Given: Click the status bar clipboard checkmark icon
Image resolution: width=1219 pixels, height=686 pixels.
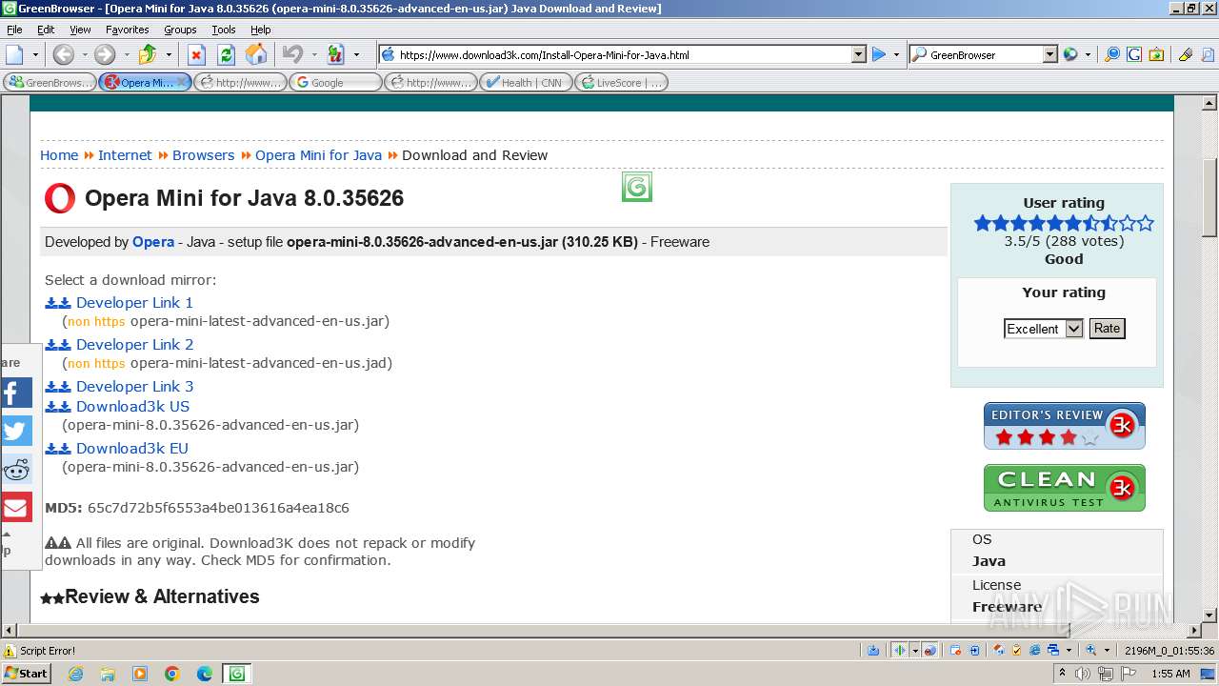Looking at the screenshot, I should tap(1017, 650).
